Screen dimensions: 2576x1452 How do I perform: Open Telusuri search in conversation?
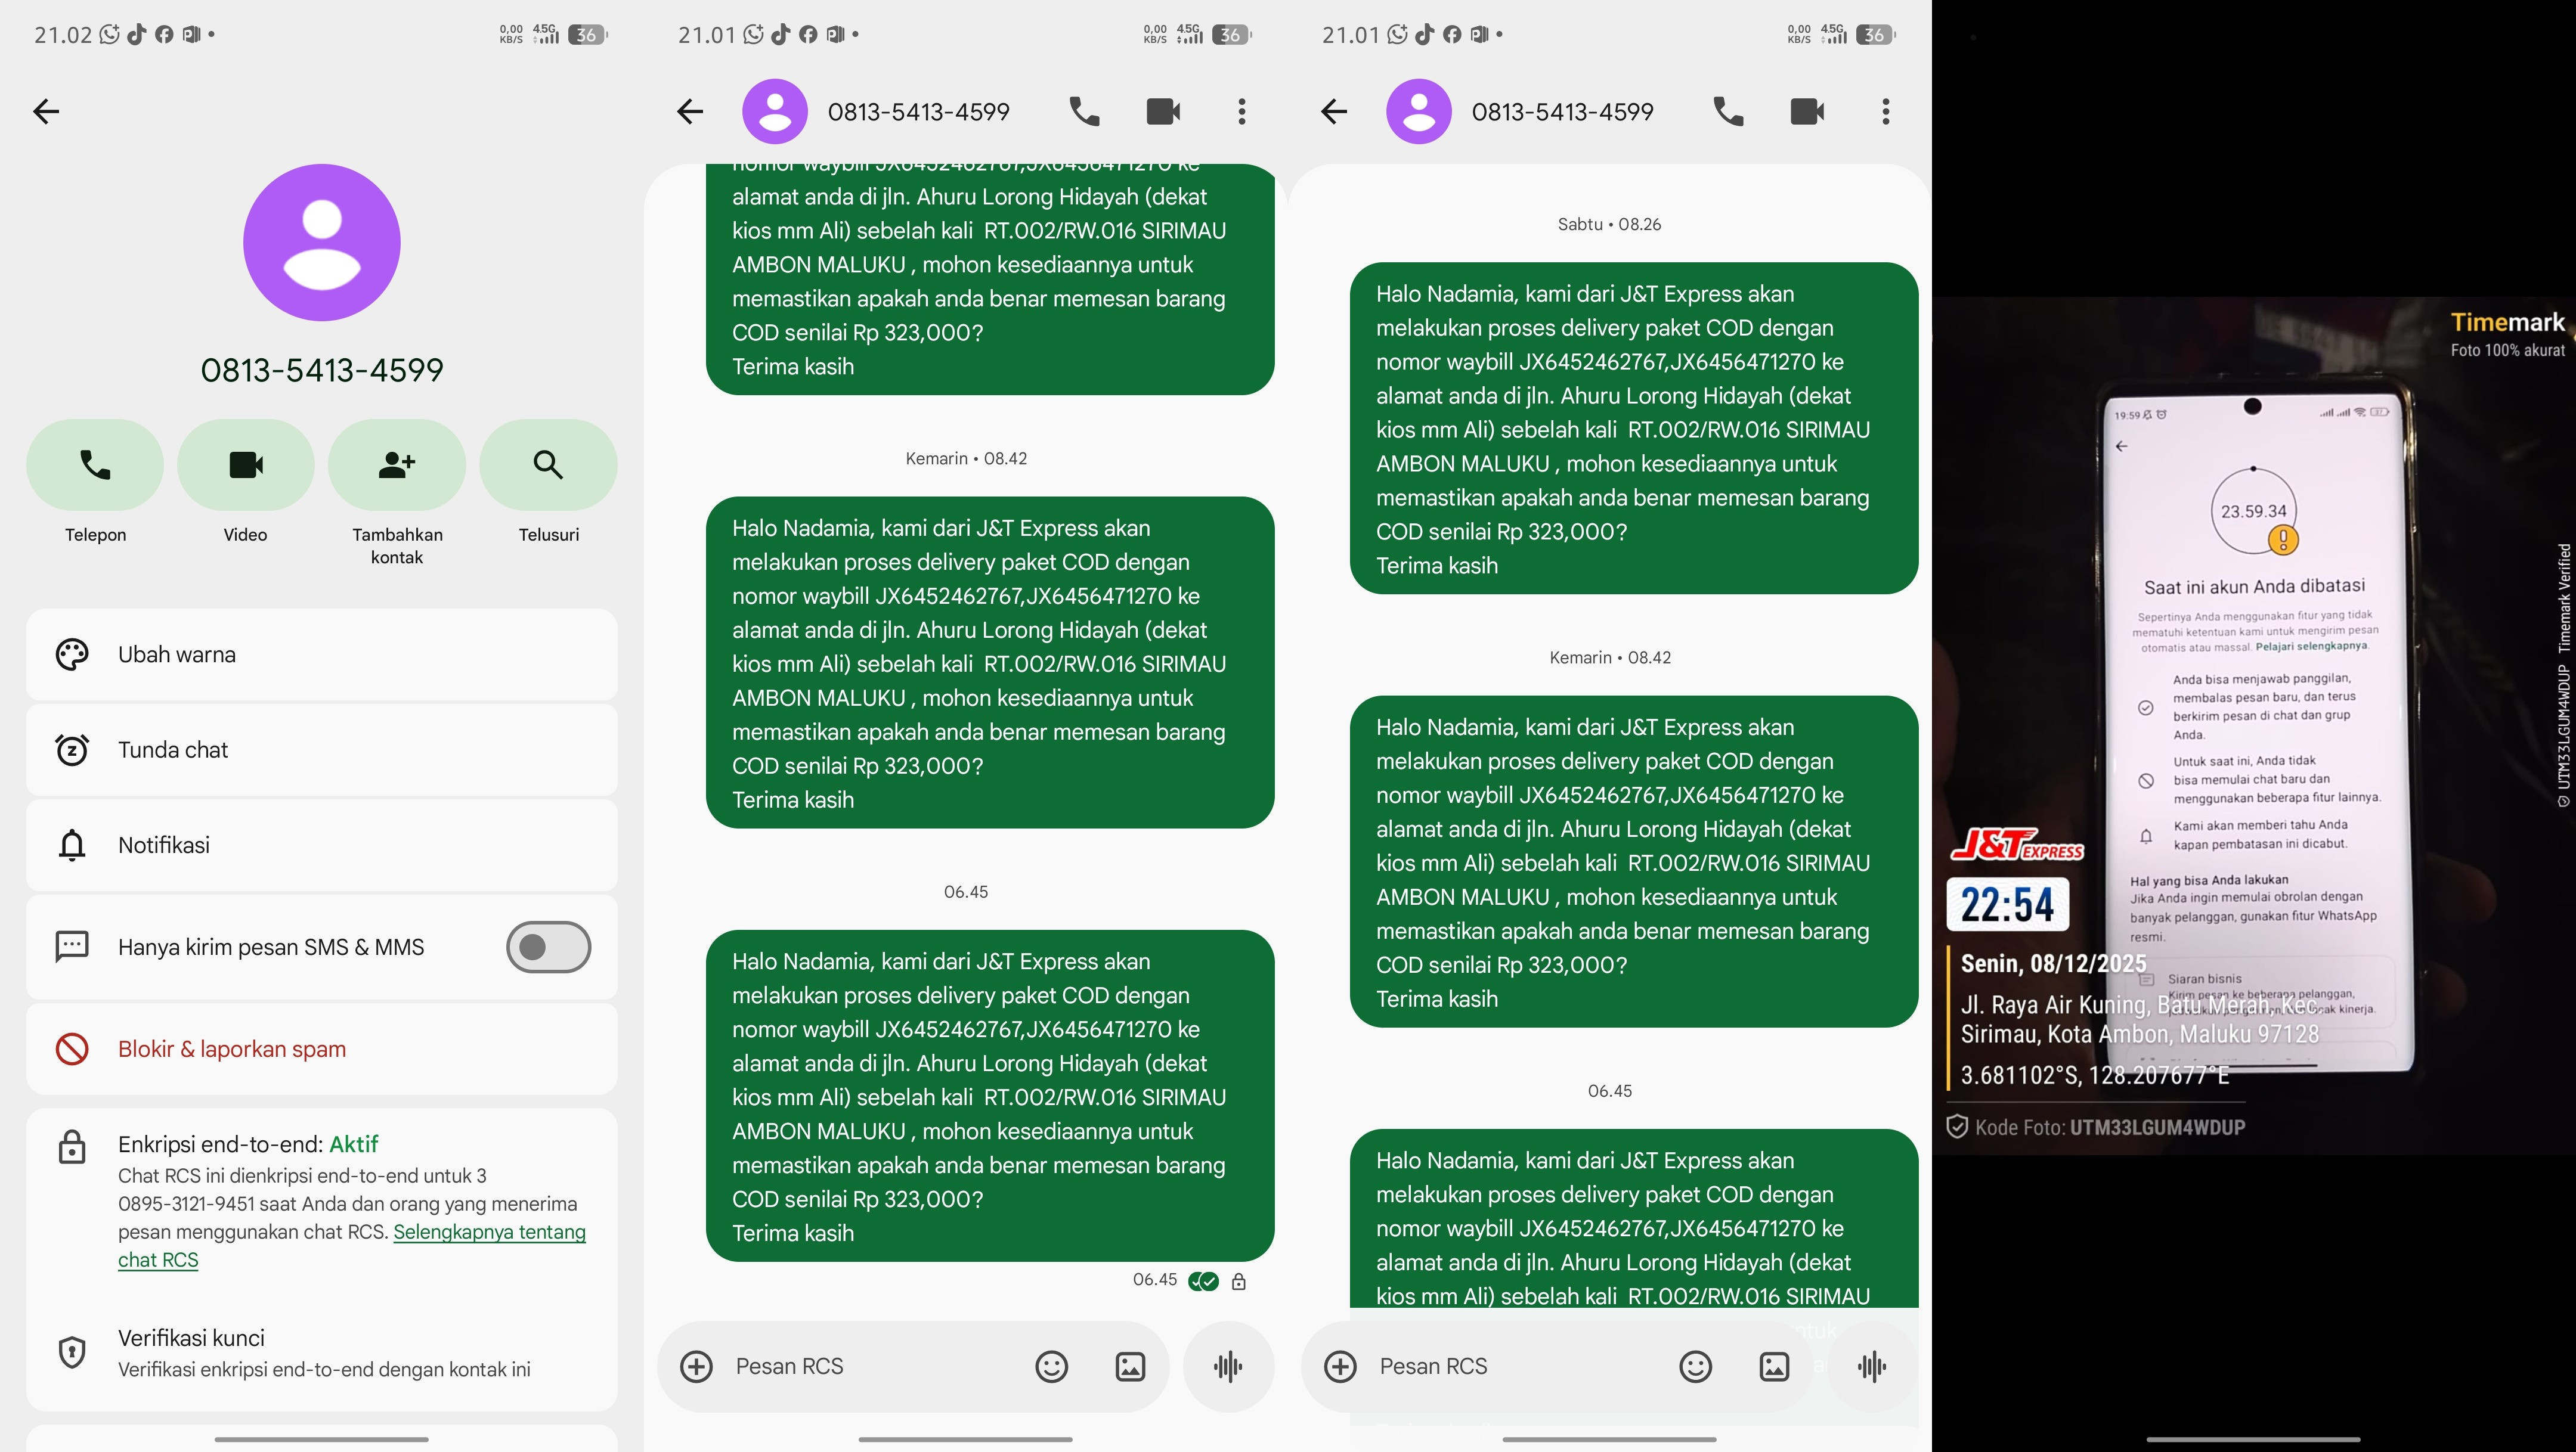pyautogui.click(x=548, y=465)
